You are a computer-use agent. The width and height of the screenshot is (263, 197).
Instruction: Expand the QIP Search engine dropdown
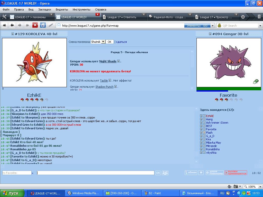click(260, 26)
